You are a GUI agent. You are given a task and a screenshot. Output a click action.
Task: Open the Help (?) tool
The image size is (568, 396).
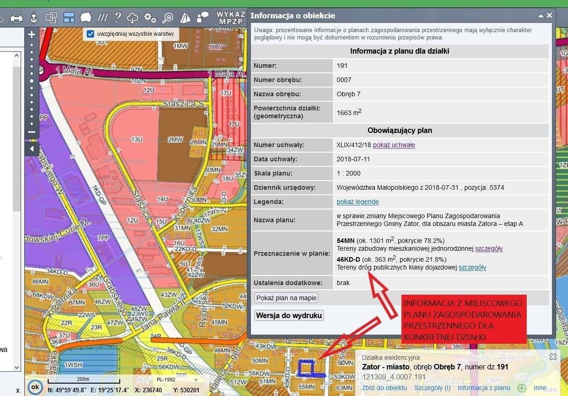(x=118, y=17)
